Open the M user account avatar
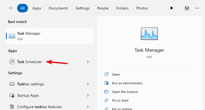 [187, 8]
